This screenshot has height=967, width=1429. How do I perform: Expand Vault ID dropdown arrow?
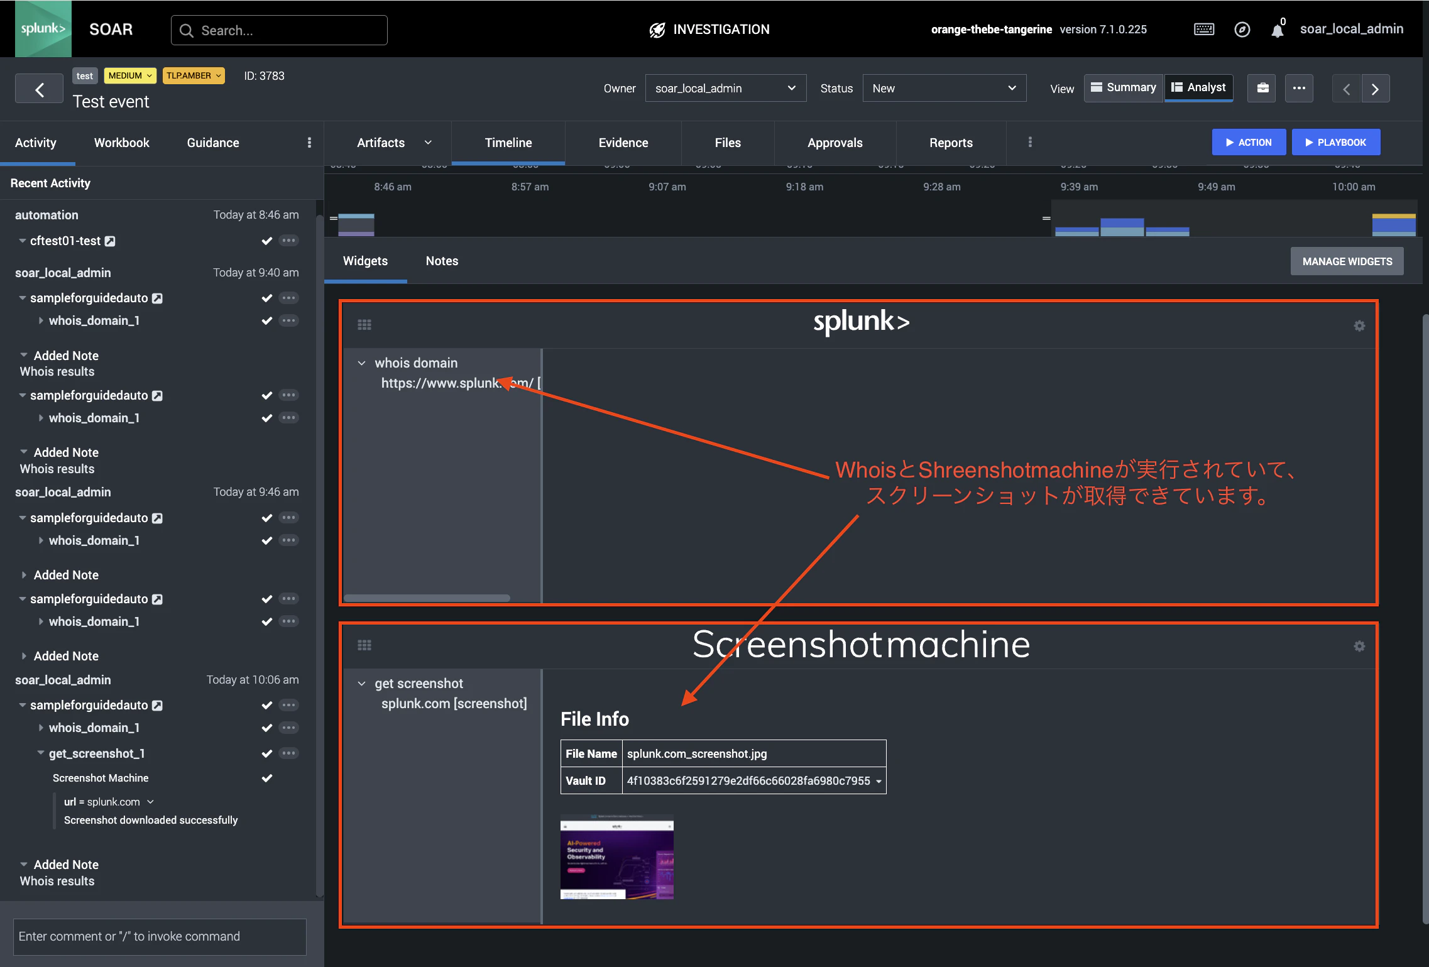(879, 781)
